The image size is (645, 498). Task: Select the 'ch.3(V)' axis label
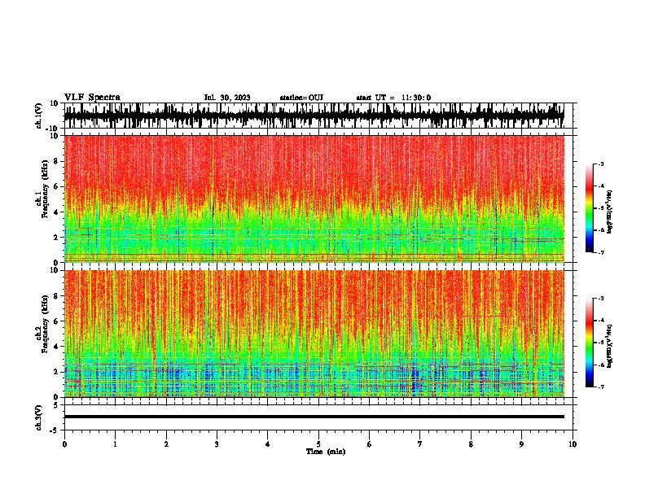39,417
